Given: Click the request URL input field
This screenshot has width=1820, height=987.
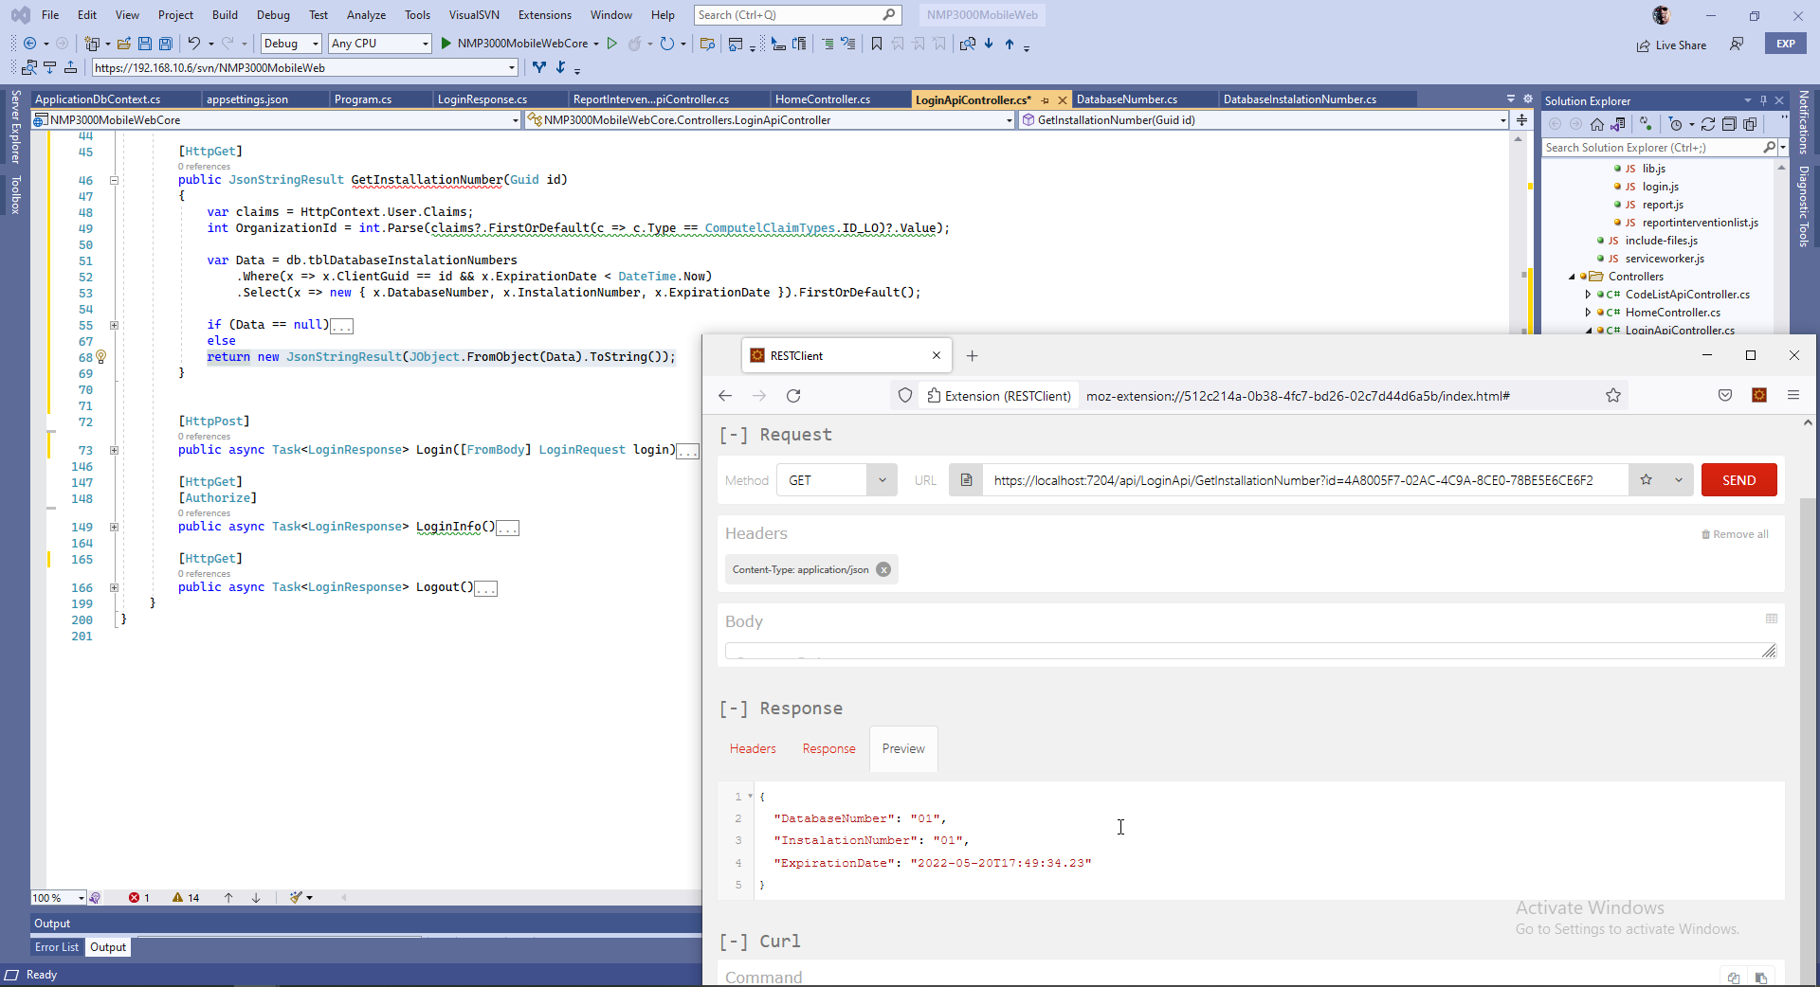Looking at the screenshot, I should [1305, 480].
